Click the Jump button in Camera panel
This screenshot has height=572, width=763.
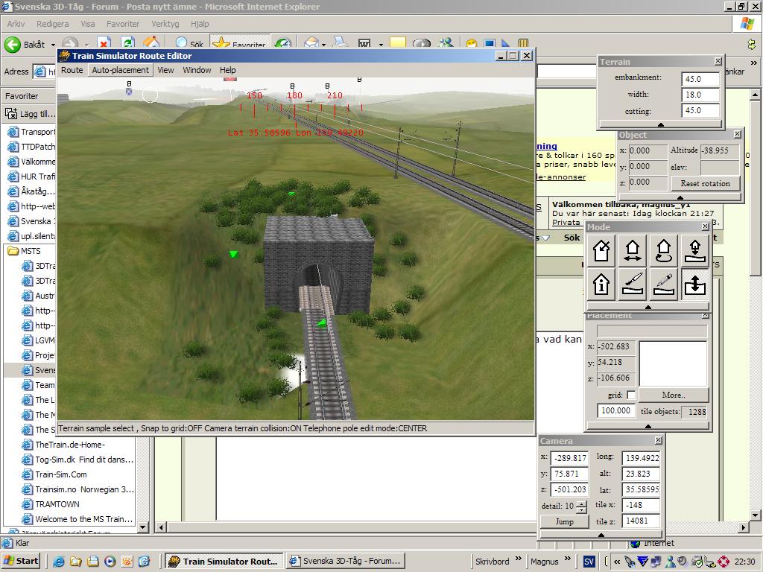point(564,521)
